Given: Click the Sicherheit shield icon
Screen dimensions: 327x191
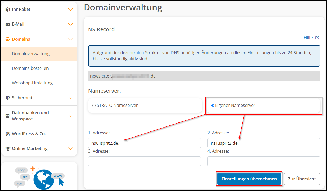Looking at the screenshot, I should pos(8,98).
